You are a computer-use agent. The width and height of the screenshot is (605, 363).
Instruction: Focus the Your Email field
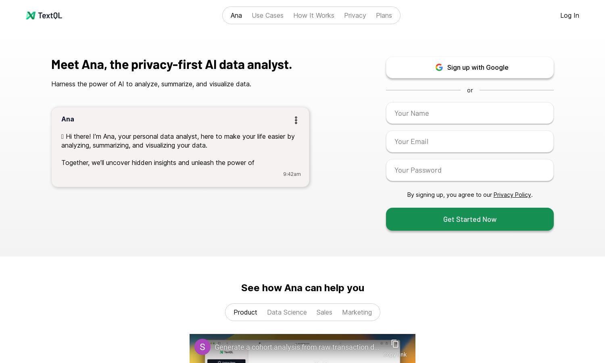(470, 142)
